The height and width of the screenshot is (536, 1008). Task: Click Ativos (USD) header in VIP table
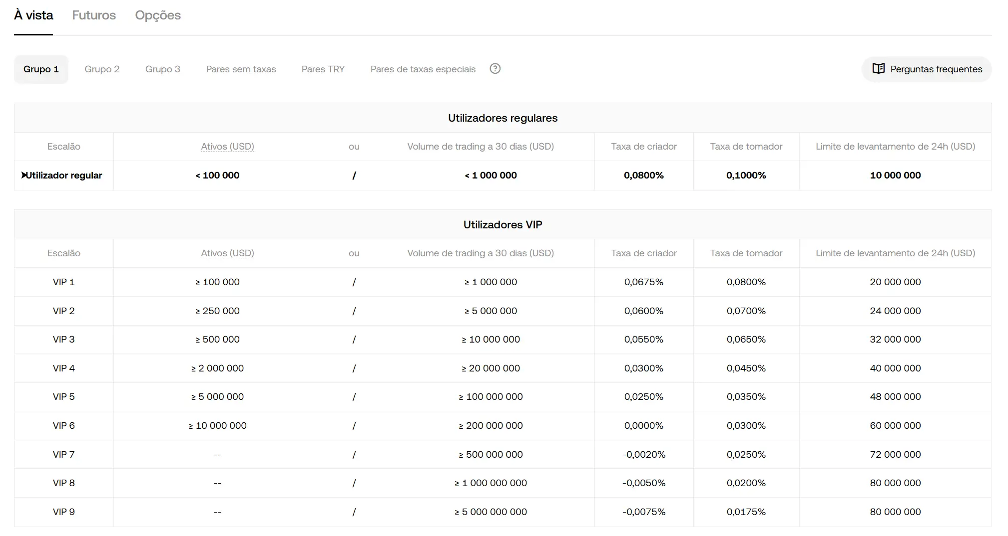point(227,253)
